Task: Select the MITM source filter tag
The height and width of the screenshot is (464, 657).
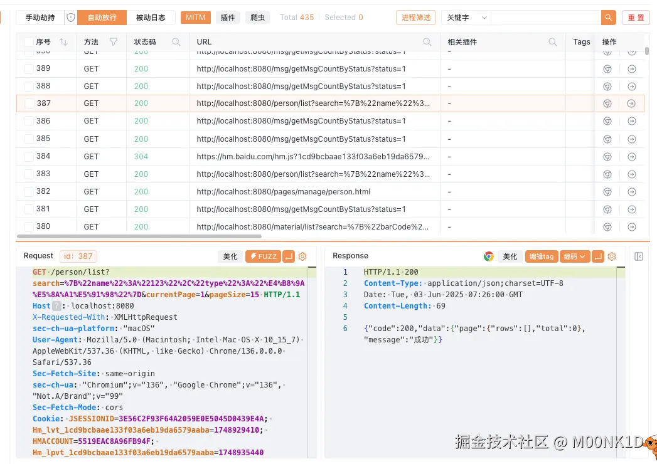Action: coord(196,18)
